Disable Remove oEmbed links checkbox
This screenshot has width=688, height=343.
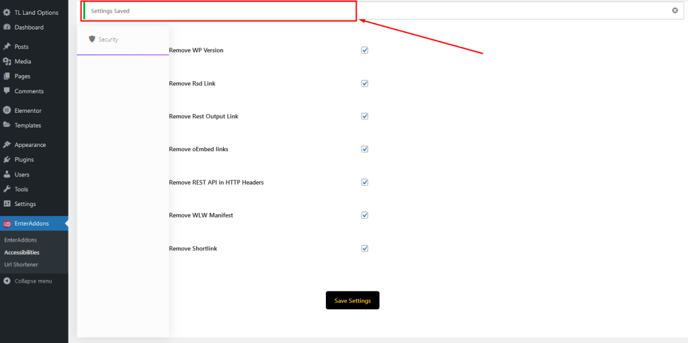click(365, 149)
